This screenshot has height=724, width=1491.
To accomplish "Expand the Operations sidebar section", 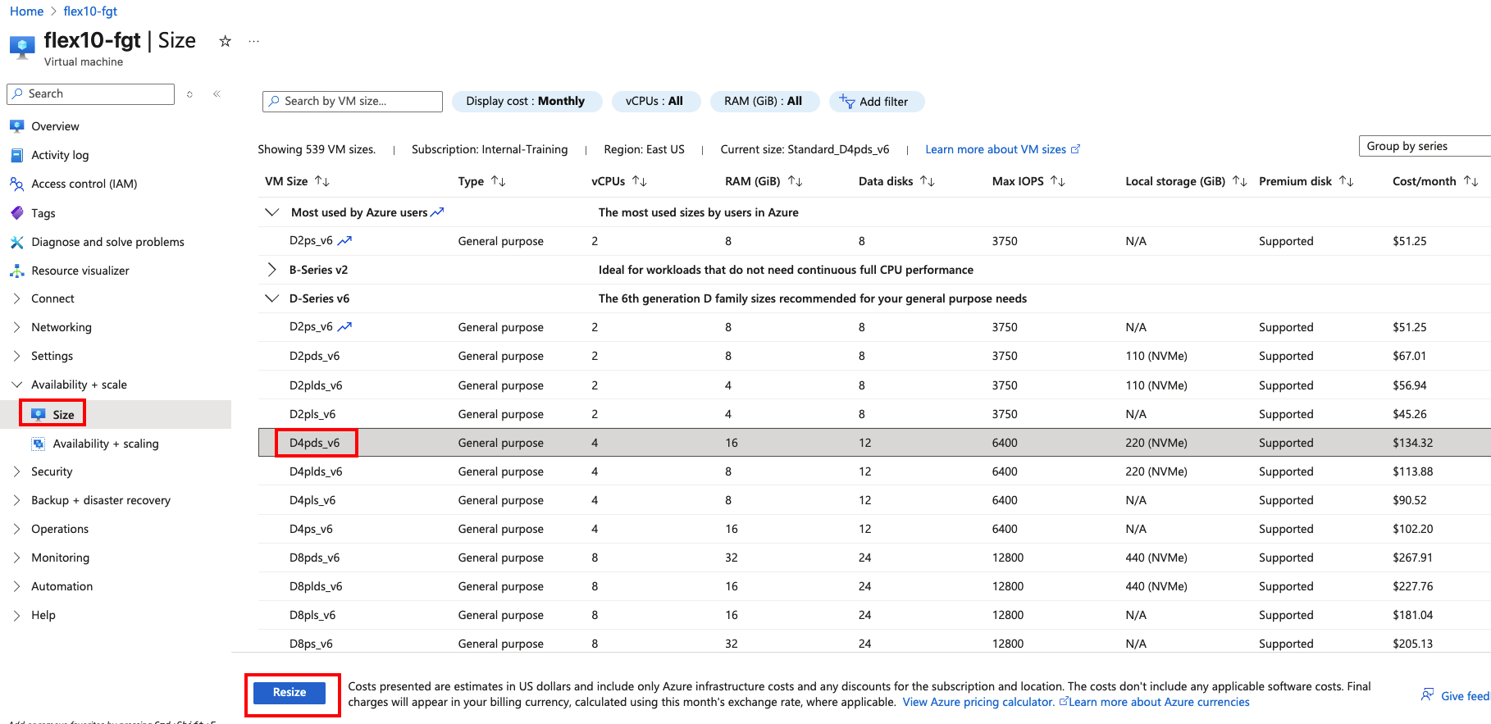I will coord(17,529).
